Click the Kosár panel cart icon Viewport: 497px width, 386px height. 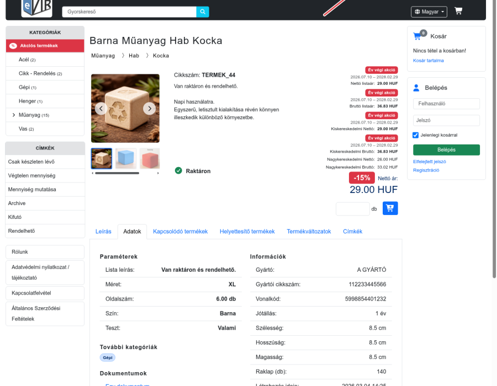point(417,36)
